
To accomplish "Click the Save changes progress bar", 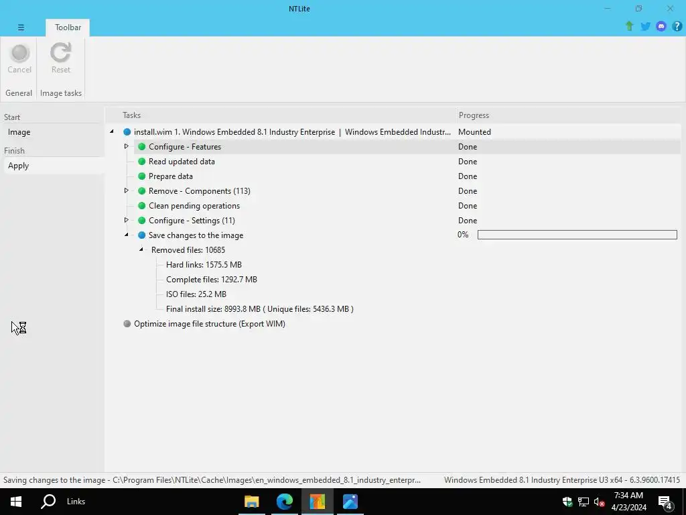I will pyautogui.click(x=577, y=235).
